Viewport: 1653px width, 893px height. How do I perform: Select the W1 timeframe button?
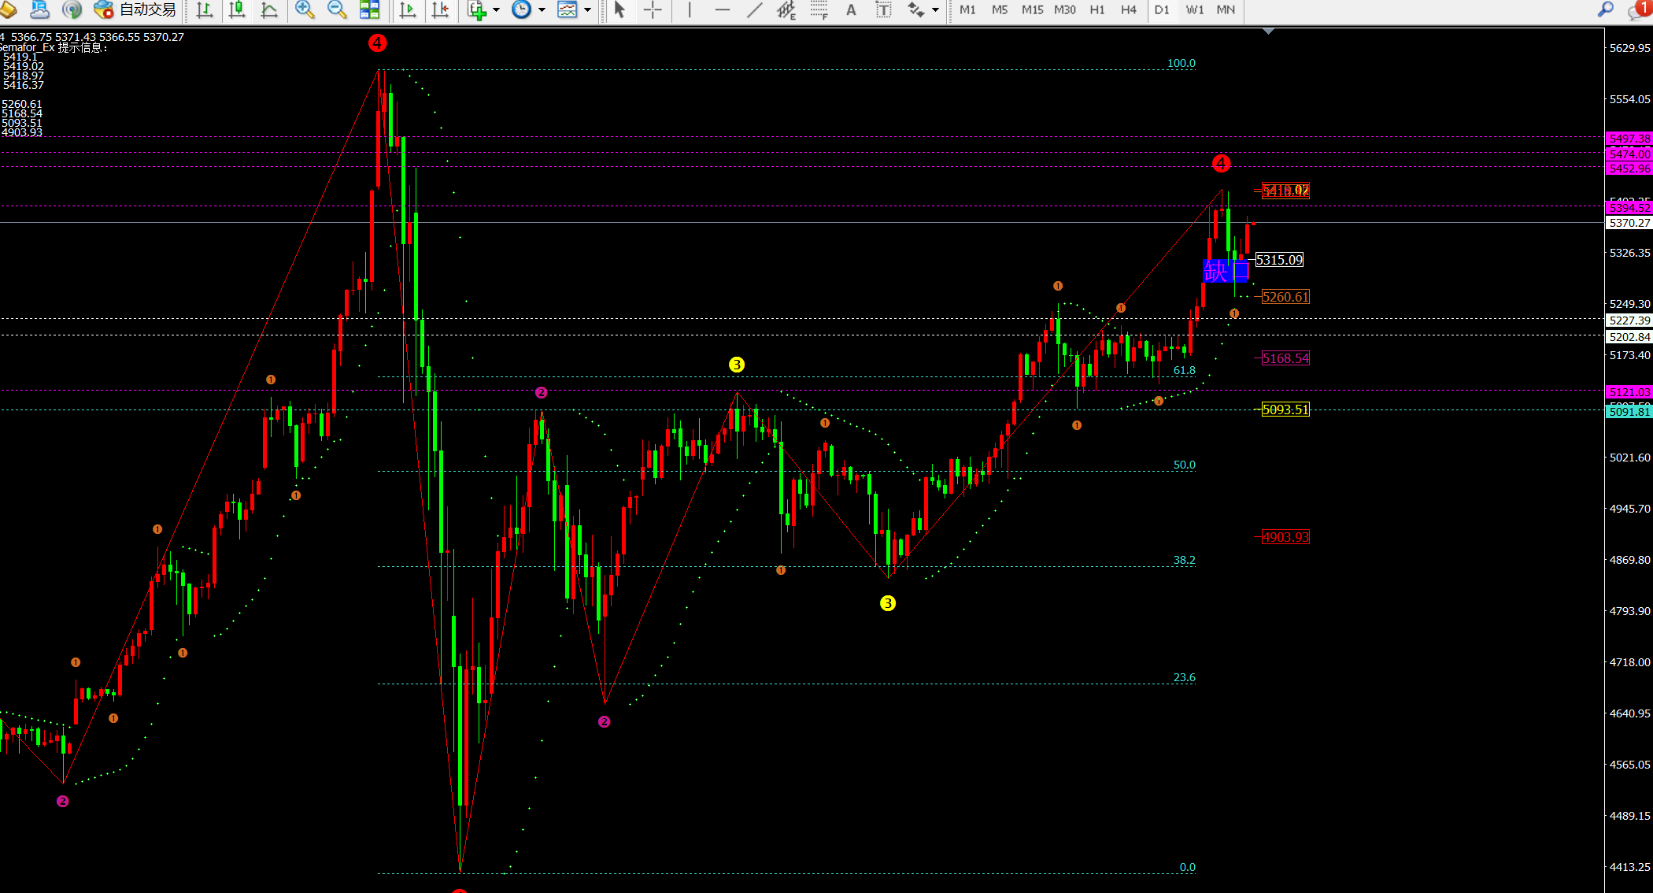(1194, 9)
